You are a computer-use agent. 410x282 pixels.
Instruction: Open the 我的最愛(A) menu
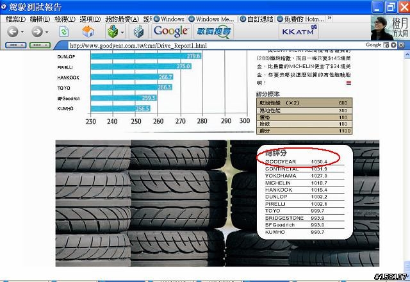(x=122, y=19)
